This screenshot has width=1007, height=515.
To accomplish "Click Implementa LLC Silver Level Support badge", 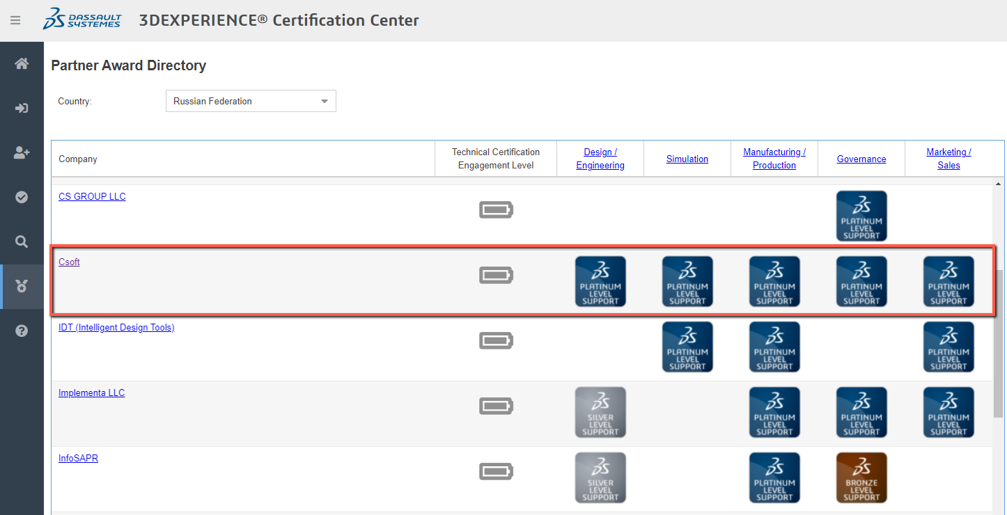I will click(x=600, y=412).
